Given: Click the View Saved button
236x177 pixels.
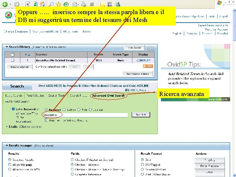Looking at the screenshot, I should pyautogui.click(x=134, y=48).
